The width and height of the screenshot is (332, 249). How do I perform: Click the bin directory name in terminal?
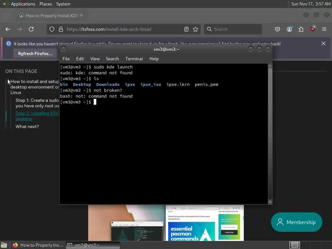point(64,85)
